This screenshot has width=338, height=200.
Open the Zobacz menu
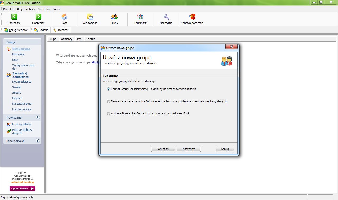pos(30,9)
